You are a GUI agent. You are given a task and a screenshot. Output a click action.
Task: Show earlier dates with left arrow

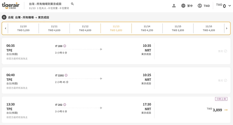6,28
